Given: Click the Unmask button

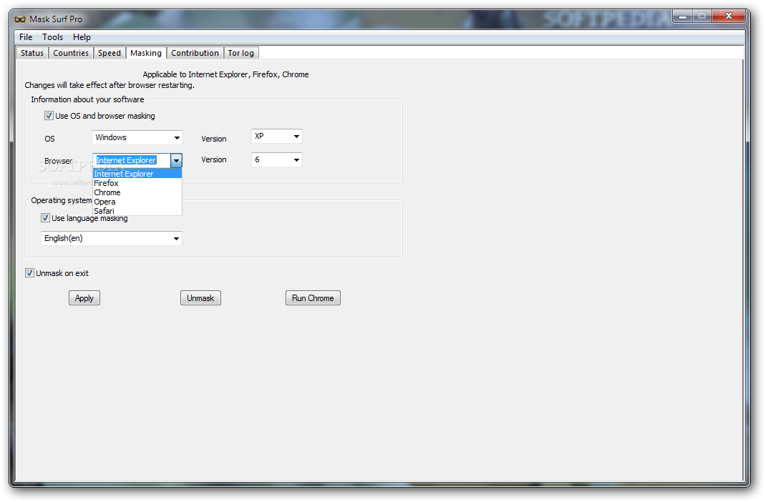Looking at the screenshot, I should 200,298.
